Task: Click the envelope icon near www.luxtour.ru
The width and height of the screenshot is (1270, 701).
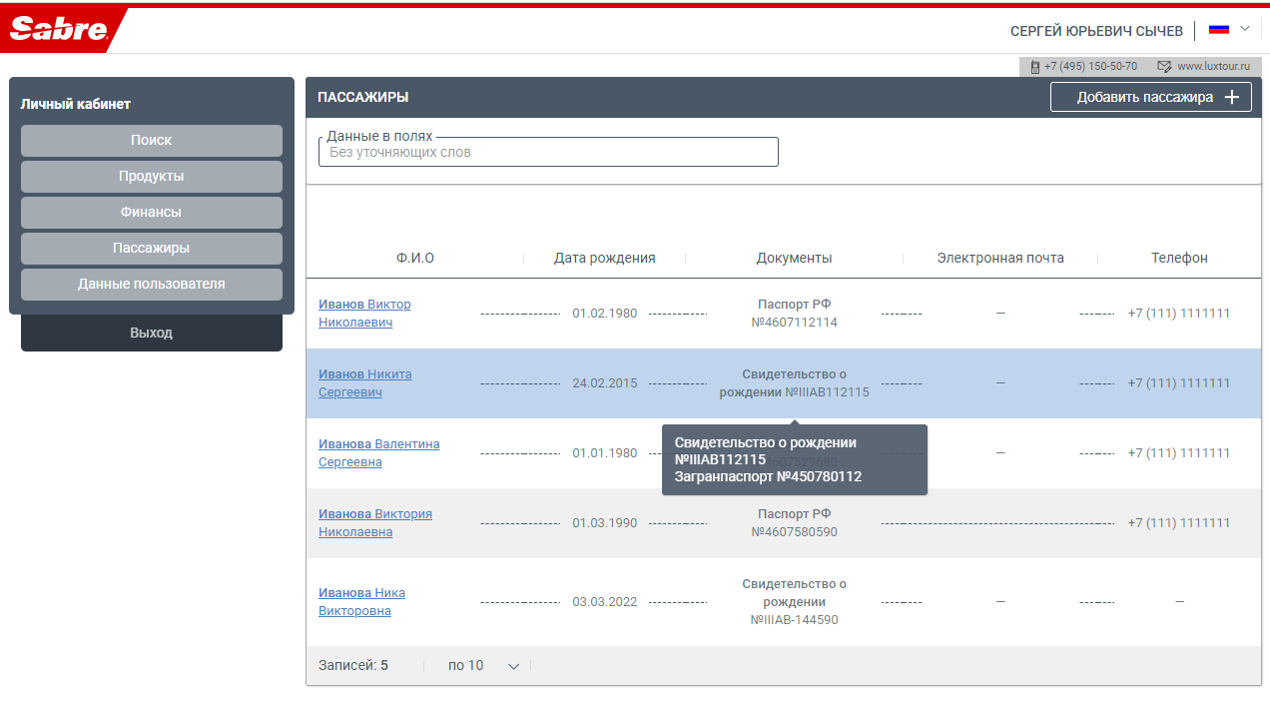Action: (1164, 67)
